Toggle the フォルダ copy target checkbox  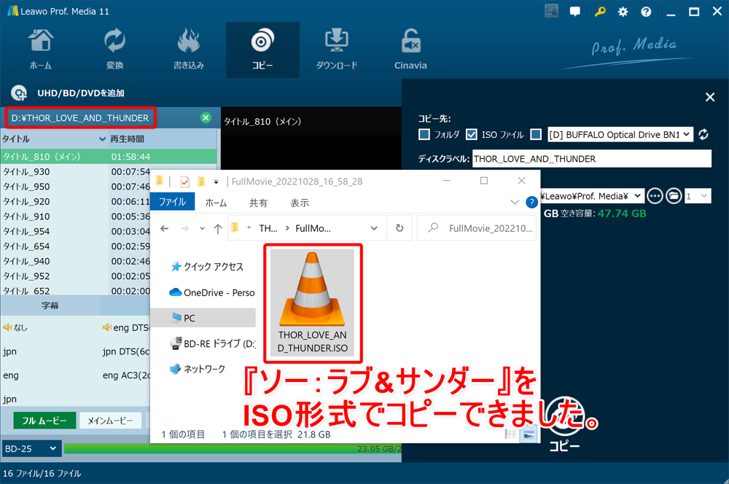424,134
